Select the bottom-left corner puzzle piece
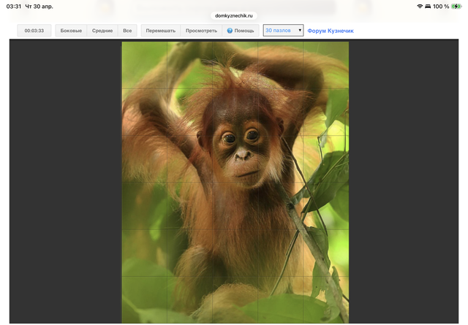Image resolution: width=468 pixels, height=325 pixels. [x=144, y=299]
